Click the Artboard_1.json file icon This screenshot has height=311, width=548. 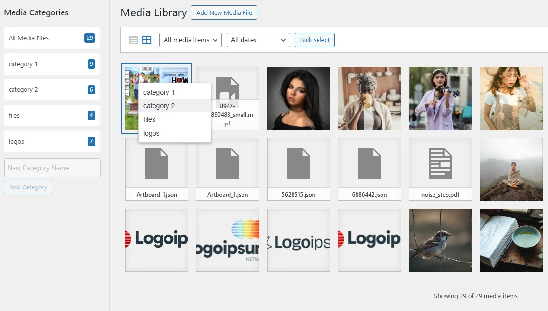click(x=227, y=164)
